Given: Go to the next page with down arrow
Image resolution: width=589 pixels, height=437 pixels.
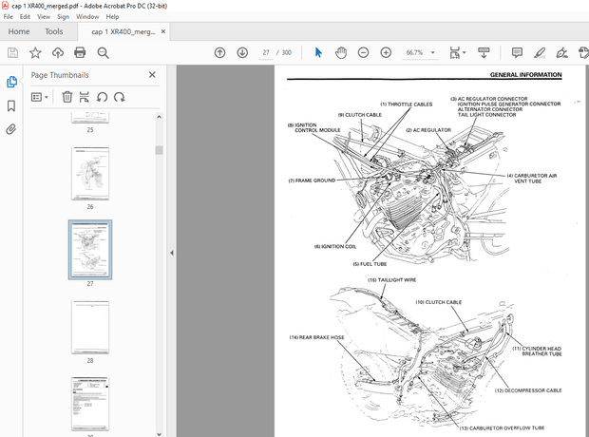Looking at the screenshot, I should point(242,52).
